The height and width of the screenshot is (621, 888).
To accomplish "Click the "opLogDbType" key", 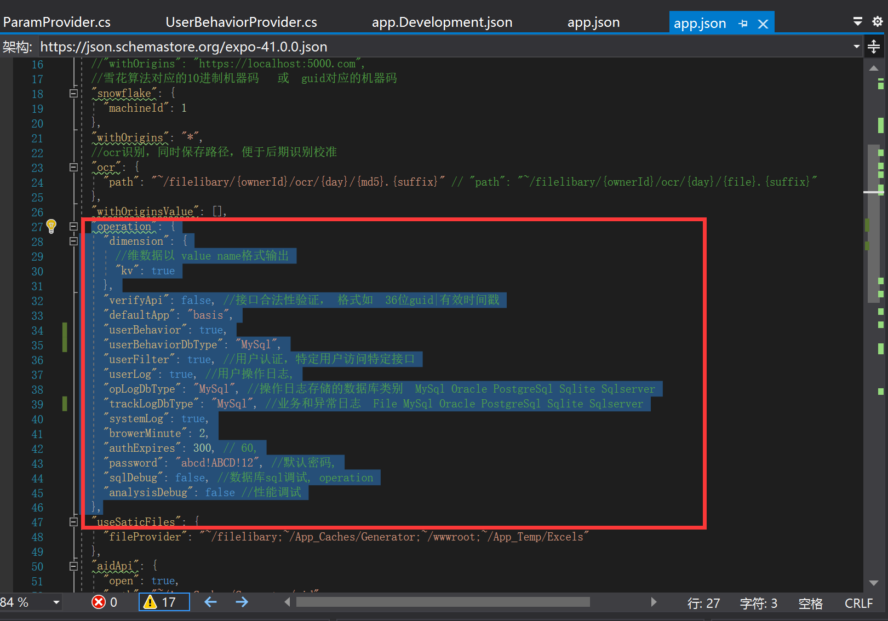I will pos(142,389).
